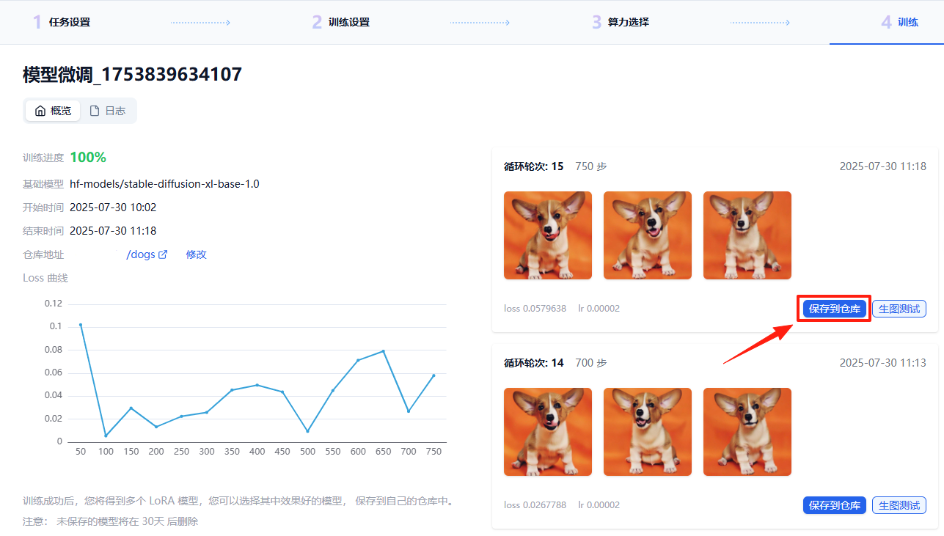This screenshot has width=944, height=536.
Task: Switch to the 日志 log tab
Action: 107,111
